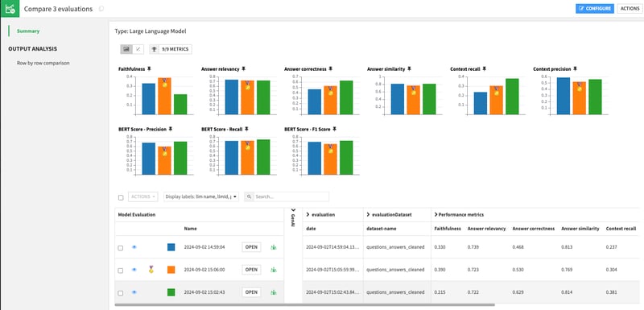Image resolution: width=644 pixels, height=310 pixels.
Task: Switch to table view icon
Action: (138, 49)
